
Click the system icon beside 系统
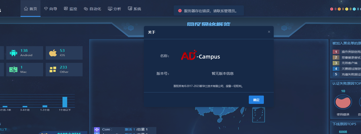coord(130,9)
